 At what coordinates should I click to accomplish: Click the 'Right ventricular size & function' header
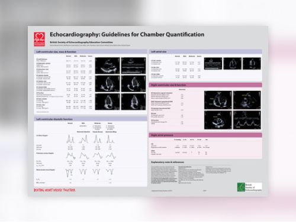pos(205,85)
